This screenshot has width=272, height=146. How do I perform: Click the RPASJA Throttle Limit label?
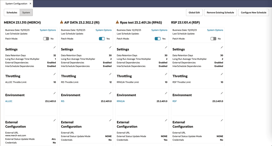point(128,82)
